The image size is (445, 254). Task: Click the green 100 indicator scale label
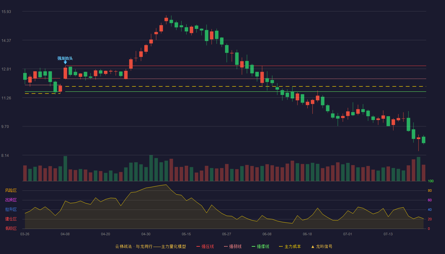point(430,181)
